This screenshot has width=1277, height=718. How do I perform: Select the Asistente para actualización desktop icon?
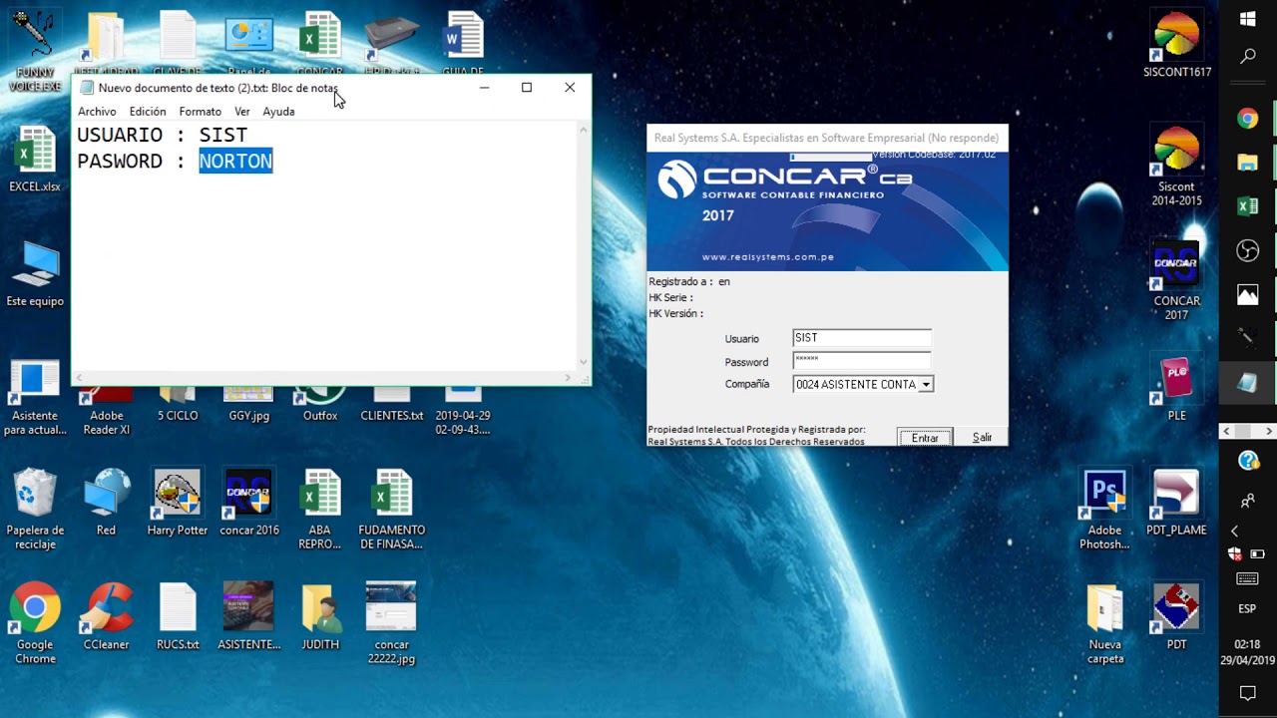click(35, 399)
